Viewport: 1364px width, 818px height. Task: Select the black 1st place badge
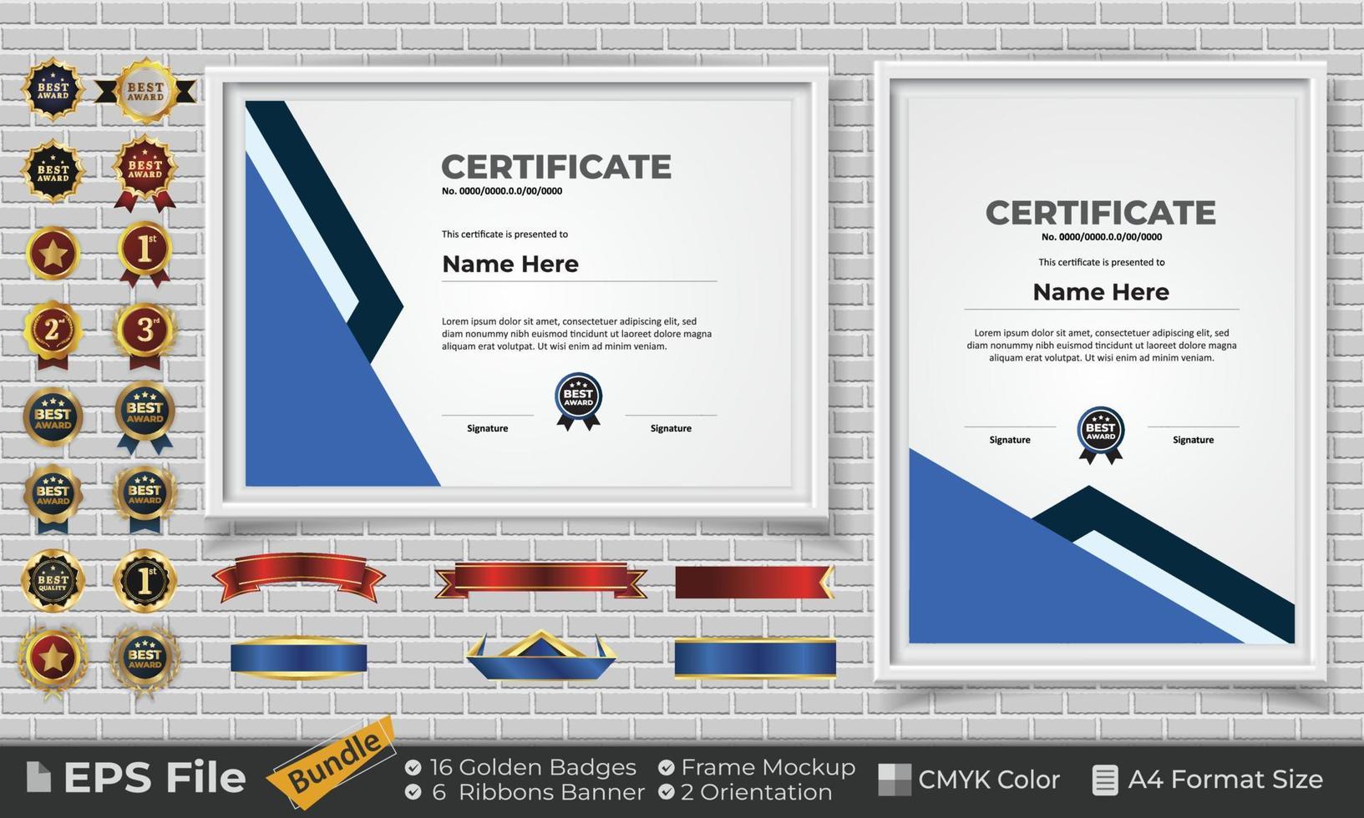pyautogui.click(x=145, y=579)
